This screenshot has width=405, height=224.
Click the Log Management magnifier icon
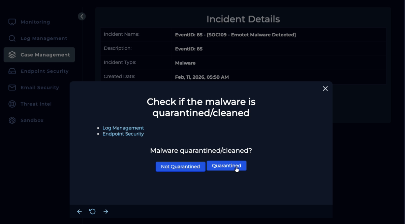12,38
